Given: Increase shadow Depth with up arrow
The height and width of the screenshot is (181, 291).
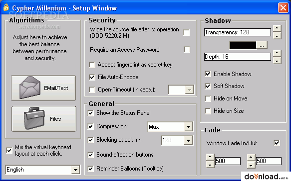Looking at the screenshot, I should 277,53.
